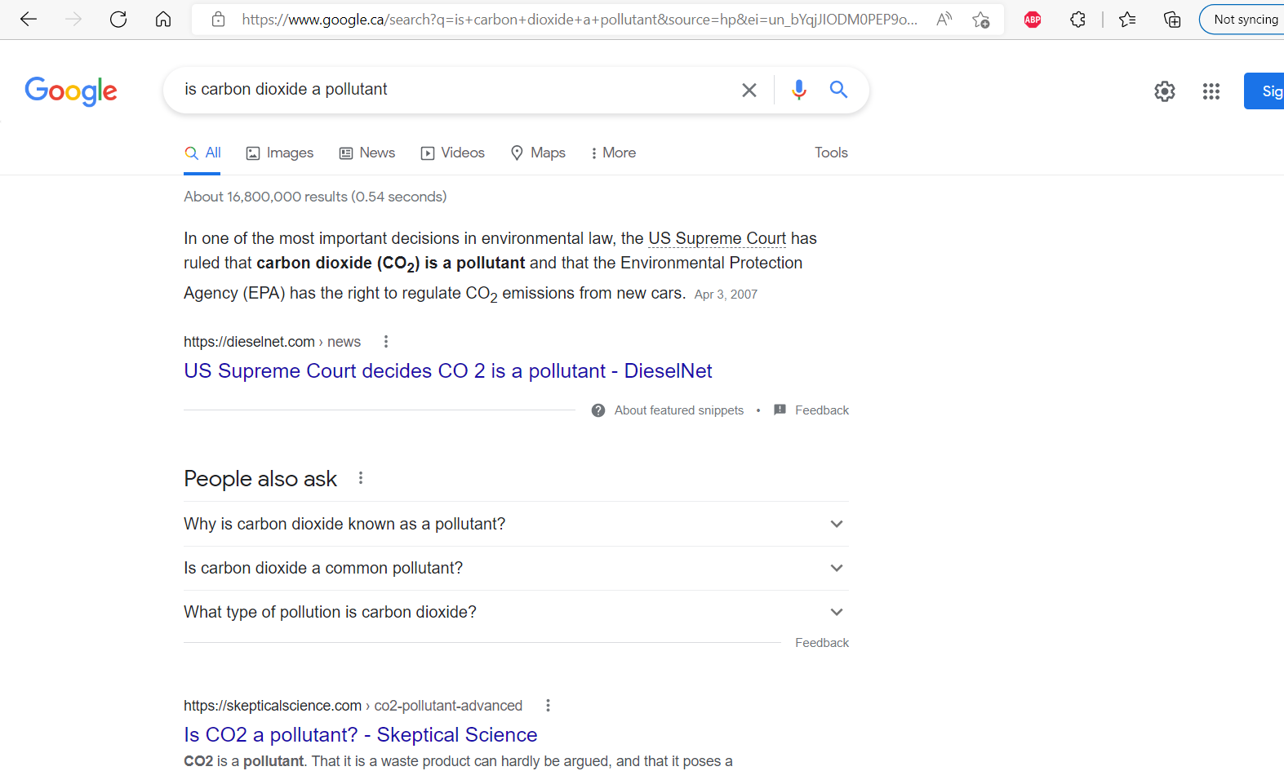Switch to the Maps tab
The image size is (1284, 771).
tap(538, 153)
